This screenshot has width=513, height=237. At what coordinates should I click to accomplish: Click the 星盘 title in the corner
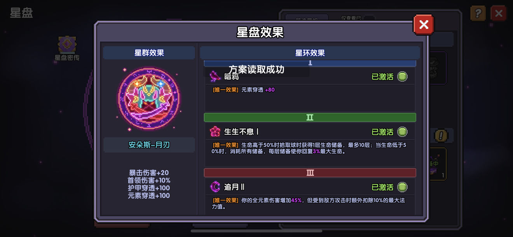click(21, 12)
